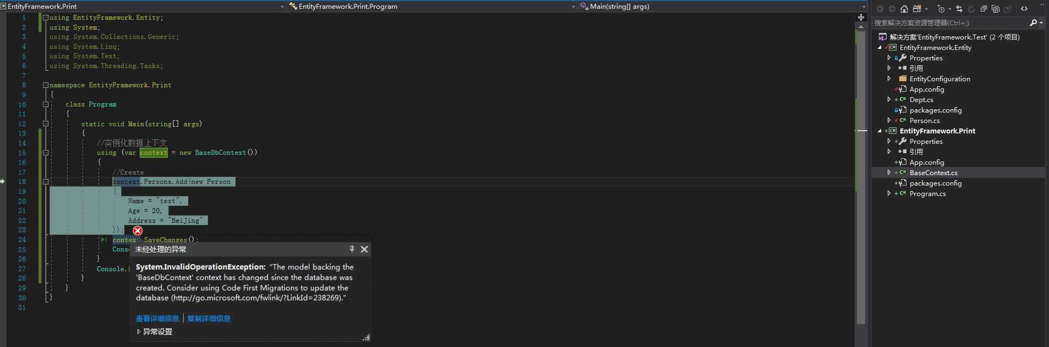This screenshot has height=347, width=1049.
Task: Click the forward arrow in Solution Explorer toolbar
Action: (x=892, y=9)
